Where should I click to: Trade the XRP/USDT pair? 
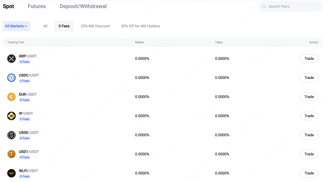309,59
